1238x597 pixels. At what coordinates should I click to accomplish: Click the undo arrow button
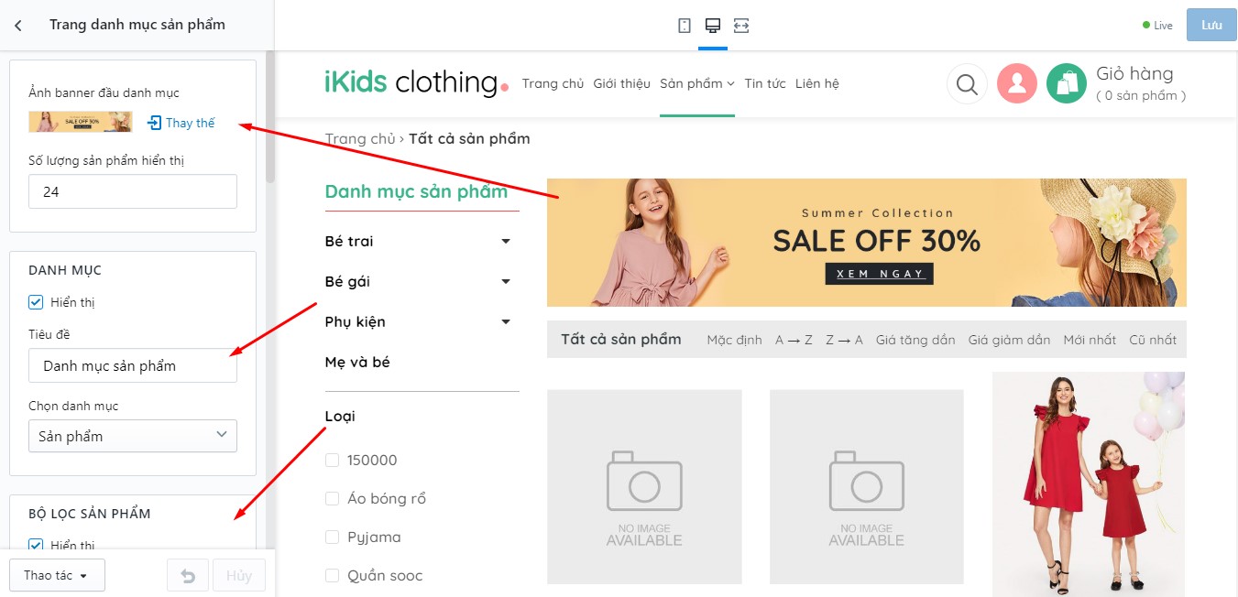pyautogui.click(x=188, y=575)
